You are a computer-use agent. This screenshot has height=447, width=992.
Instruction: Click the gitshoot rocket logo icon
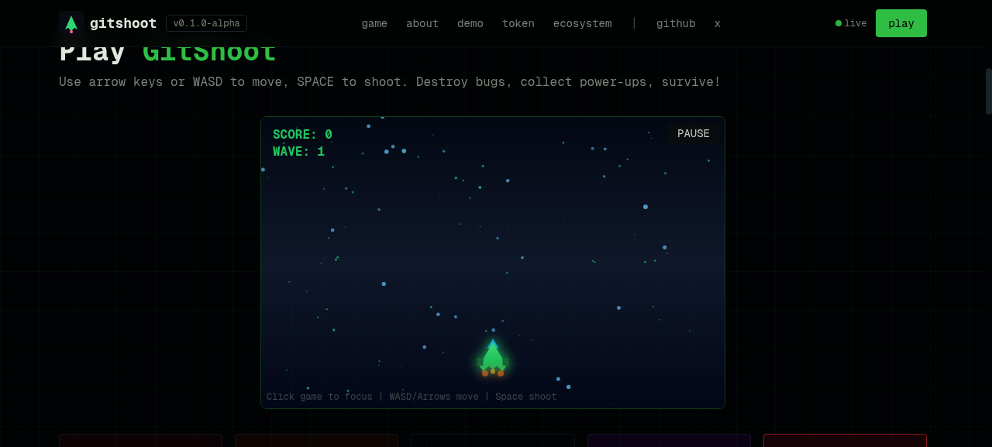tap(71, 23)
